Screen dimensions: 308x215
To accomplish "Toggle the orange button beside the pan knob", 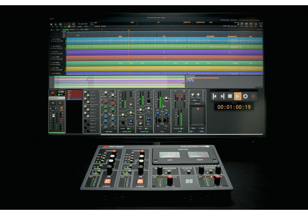I will 62,108.
